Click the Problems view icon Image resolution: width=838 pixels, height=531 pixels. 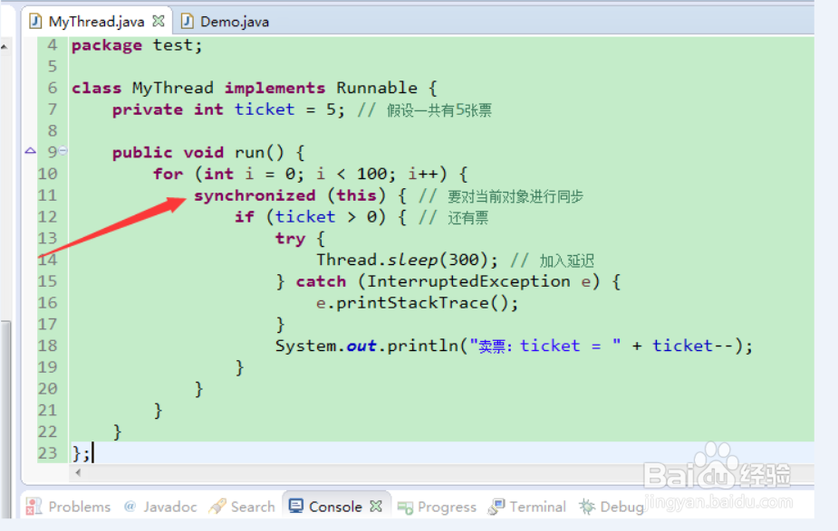click(x=34, y=507)
